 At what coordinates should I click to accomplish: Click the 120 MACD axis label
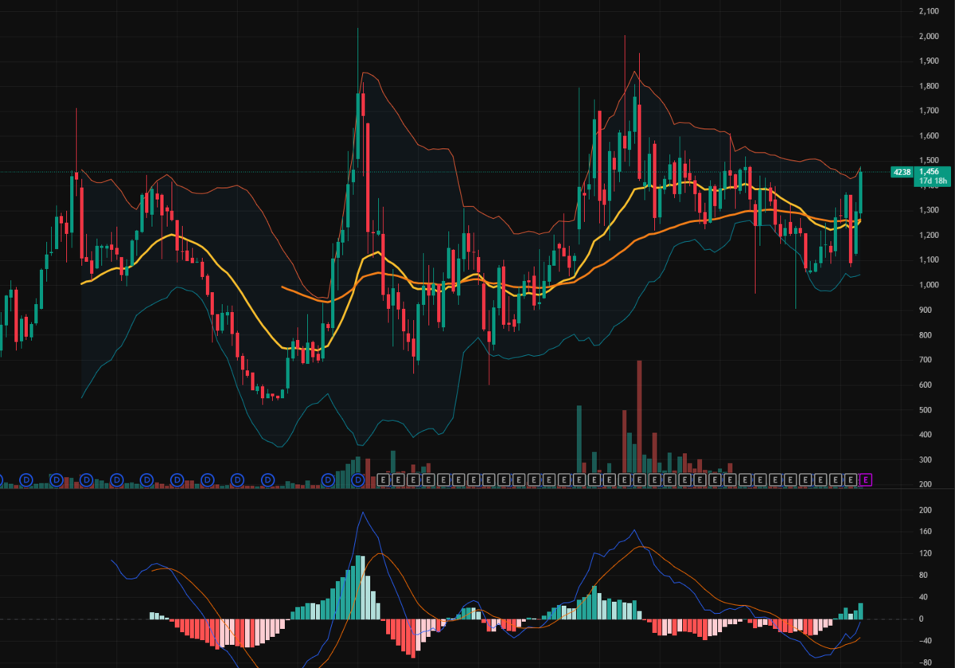pos(926,553)
